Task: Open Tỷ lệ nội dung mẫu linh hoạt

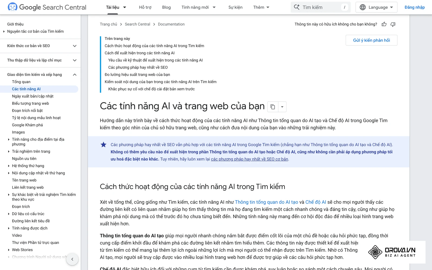Action: coord(36,118)
